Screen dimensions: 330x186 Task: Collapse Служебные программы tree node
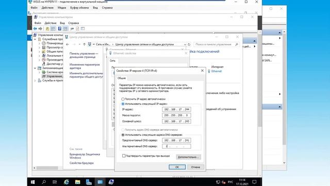coord(35,39)
